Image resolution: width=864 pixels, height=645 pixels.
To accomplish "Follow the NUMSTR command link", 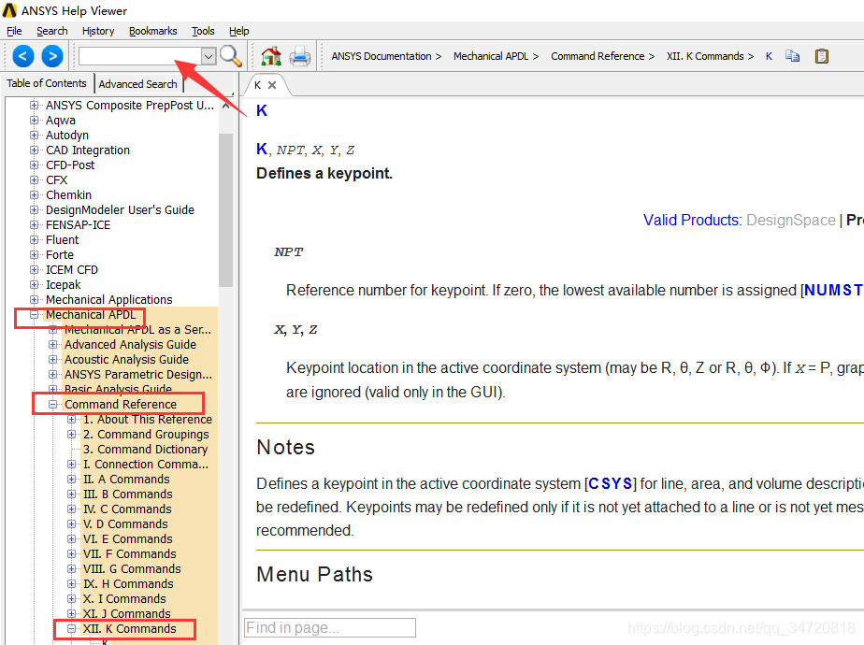I will click(x=833, y=290).
